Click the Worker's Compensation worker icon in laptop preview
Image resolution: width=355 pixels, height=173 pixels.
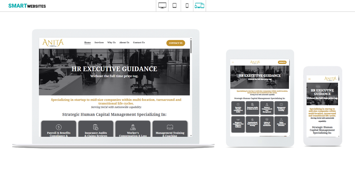[x=133, y=127]
